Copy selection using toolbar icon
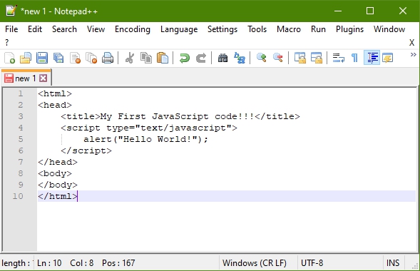This screenshot has width=420, height=271. (146, 58)
